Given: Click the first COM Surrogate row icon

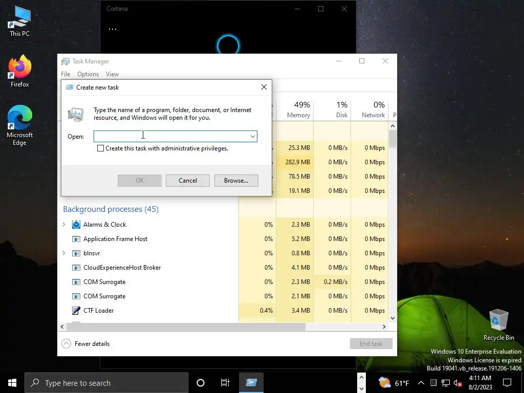Looking at the screenshot, I should pyautogui.click(x=76, y=282).
